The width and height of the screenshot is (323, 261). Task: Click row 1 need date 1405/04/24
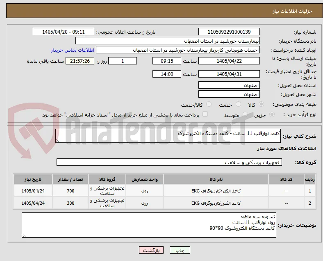[33, 191]
